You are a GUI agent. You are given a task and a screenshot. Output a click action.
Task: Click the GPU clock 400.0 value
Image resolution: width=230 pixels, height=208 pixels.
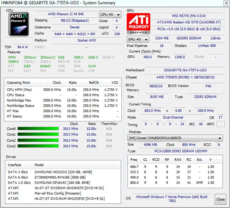pyautogui.click(x=147, y=57)
